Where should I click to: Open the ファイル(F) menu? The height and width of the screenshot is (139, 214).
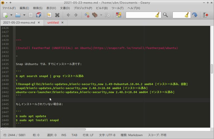(x=9, y=8)
